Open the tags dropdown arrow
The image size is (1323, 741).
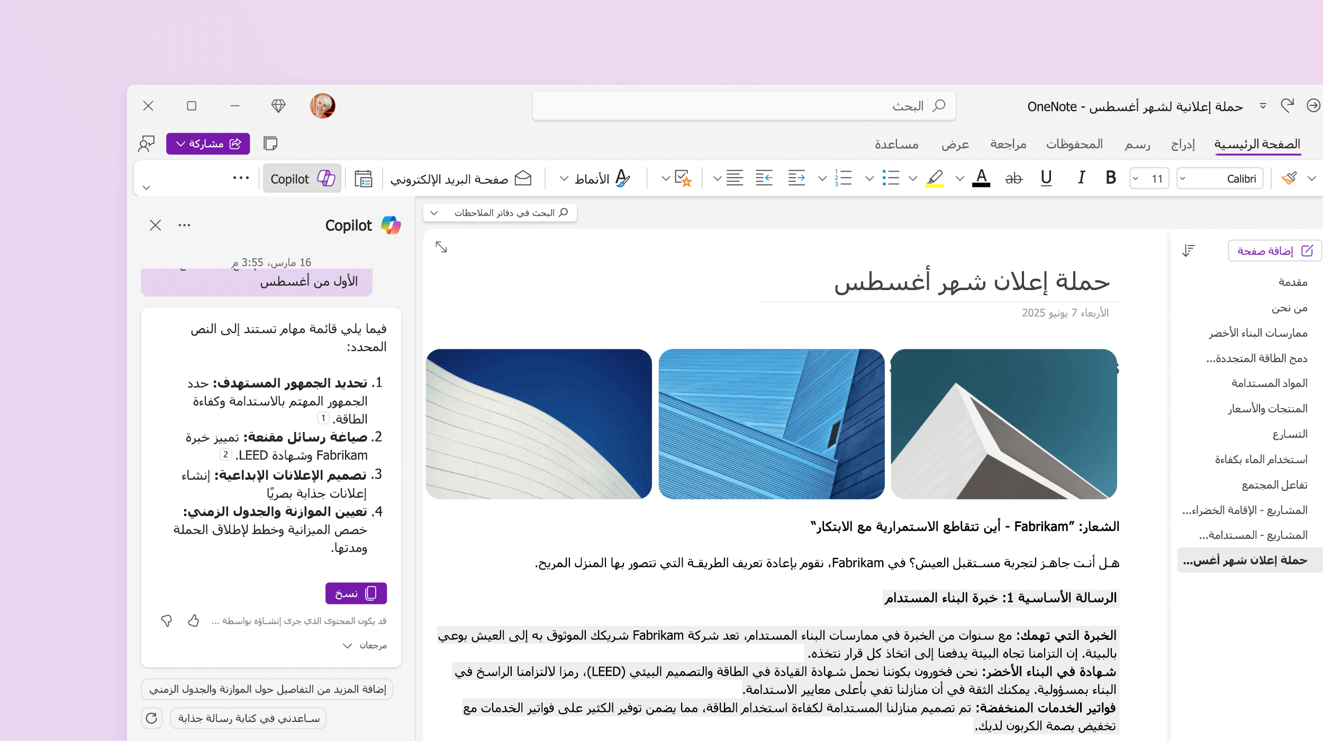pos(666,178)
